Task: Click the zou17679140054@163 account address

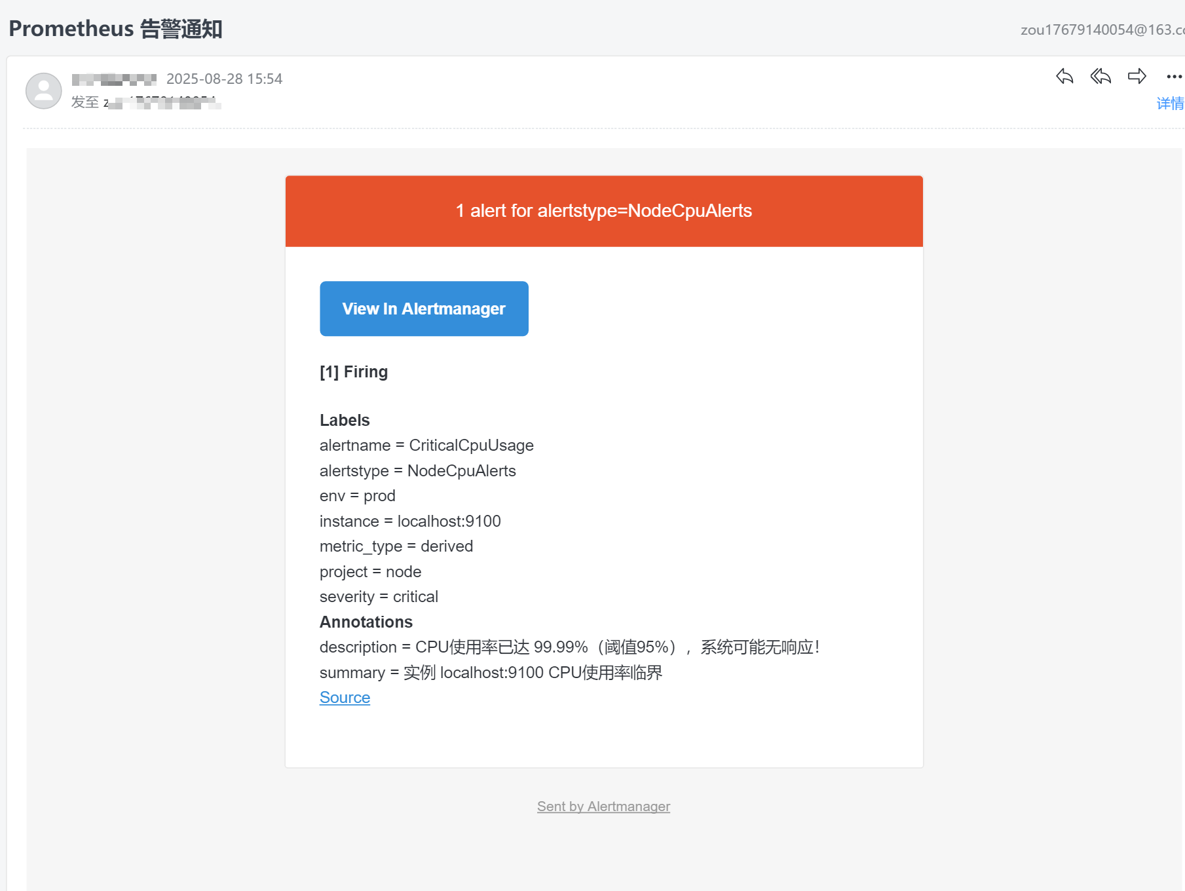Action: (x=1102, y=29)
